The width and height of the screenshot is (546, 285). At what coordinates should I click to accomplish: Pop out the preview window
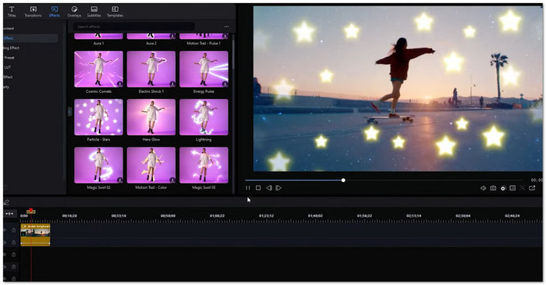(x=532, y=188)
